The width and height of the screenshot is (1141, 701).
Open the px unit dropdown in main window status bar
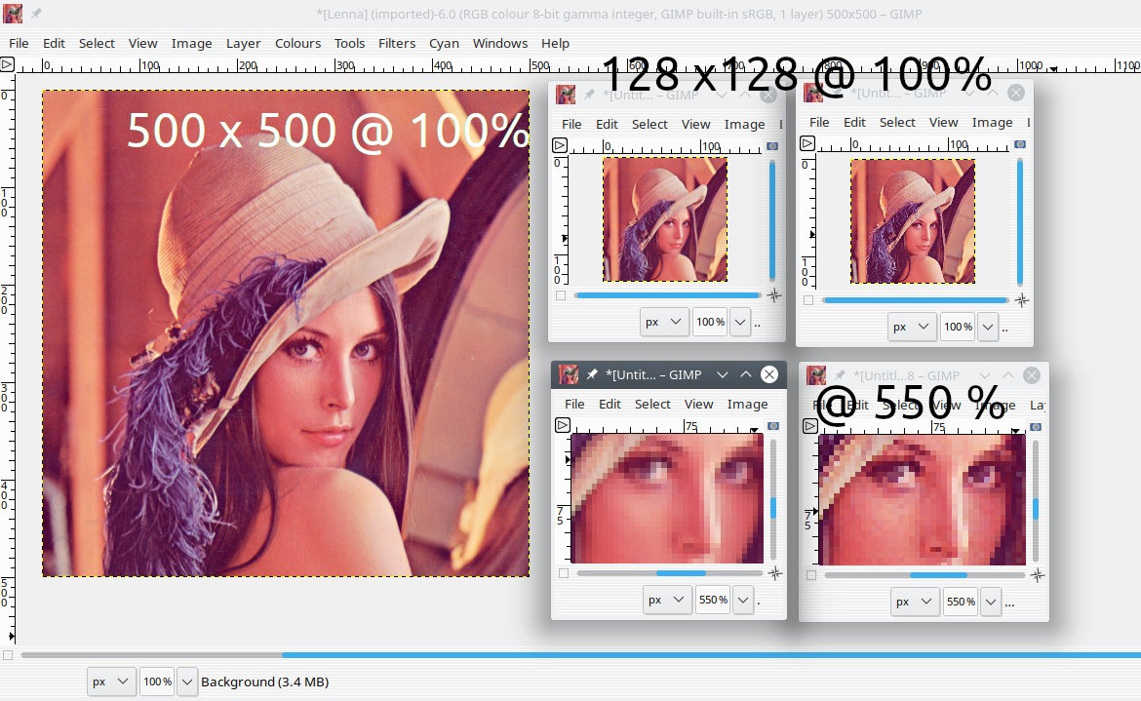pos(110,682)
